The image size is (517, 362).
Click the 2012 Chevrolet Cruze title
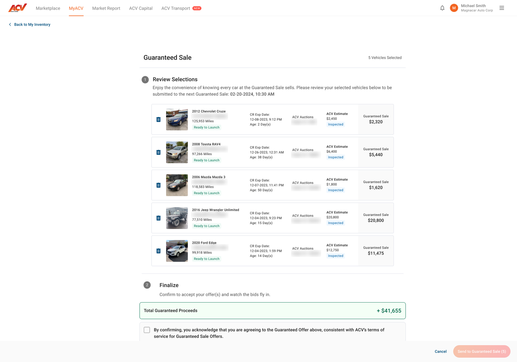click(x=209, y=111)
